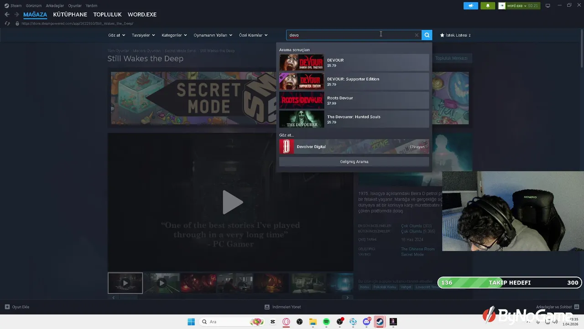Image resolution: width=584 pixels, height=329 pixels.
Task: Open İstek Listesi wishlist
Action: click(455, 35)
